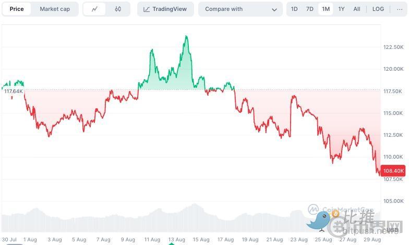The height and width of the screenshot is (245, 409).
Task: Open TradingView chart mode
Action: click(x=165, y=9)
